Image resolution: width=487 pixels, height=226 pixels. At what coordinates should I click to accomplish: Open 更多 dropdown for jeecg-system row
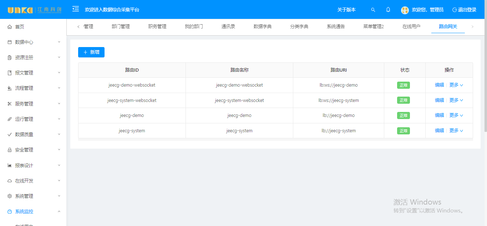pyautogui.click(x=456, y=131)
